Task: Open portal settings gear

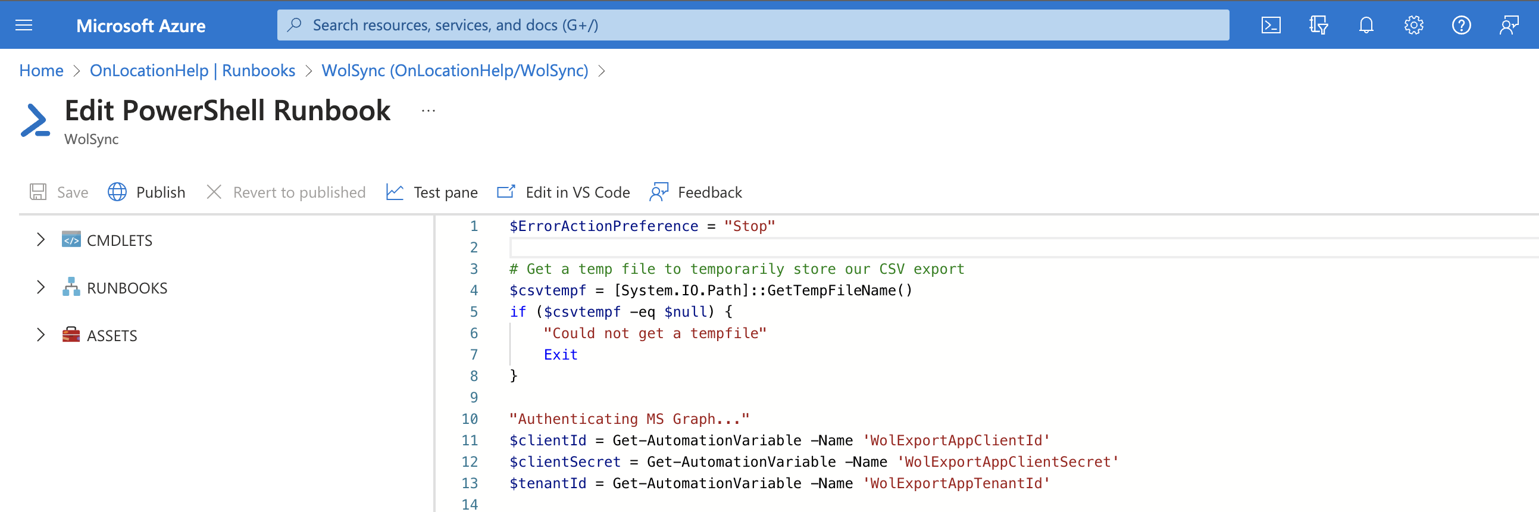Action: click(x=1414, y=25)
